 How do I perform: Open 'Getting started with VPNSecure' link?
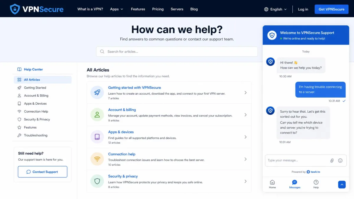[135, 88]
